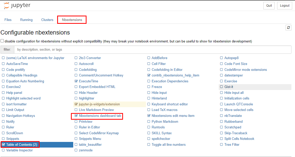Uncheck contrib_nbextensions_help_item checkbox
The height and width of the screenshot is (157, 295).
[149, 75]
